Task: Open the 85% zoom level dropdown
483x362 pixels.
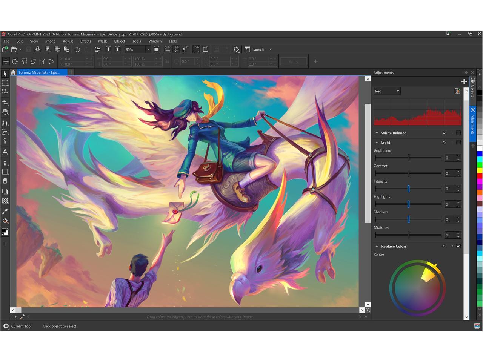Action: 148,49
